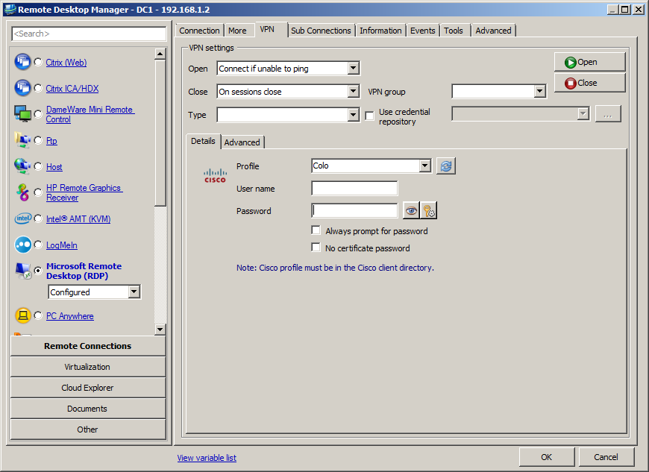Viewport: 649px width, 472px height.
Task: Expand the VPN Type dropdown
Action: [x=353, y=115]
